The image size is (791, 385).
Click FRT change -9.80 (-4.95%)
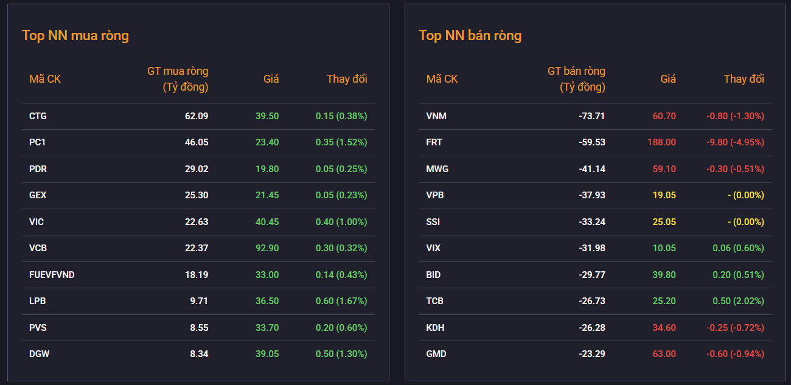735,142
